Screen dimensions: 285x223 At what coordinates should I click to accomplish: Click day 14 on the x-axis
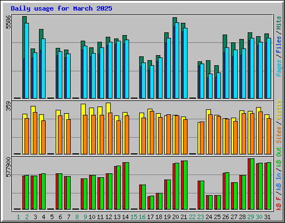125,217
